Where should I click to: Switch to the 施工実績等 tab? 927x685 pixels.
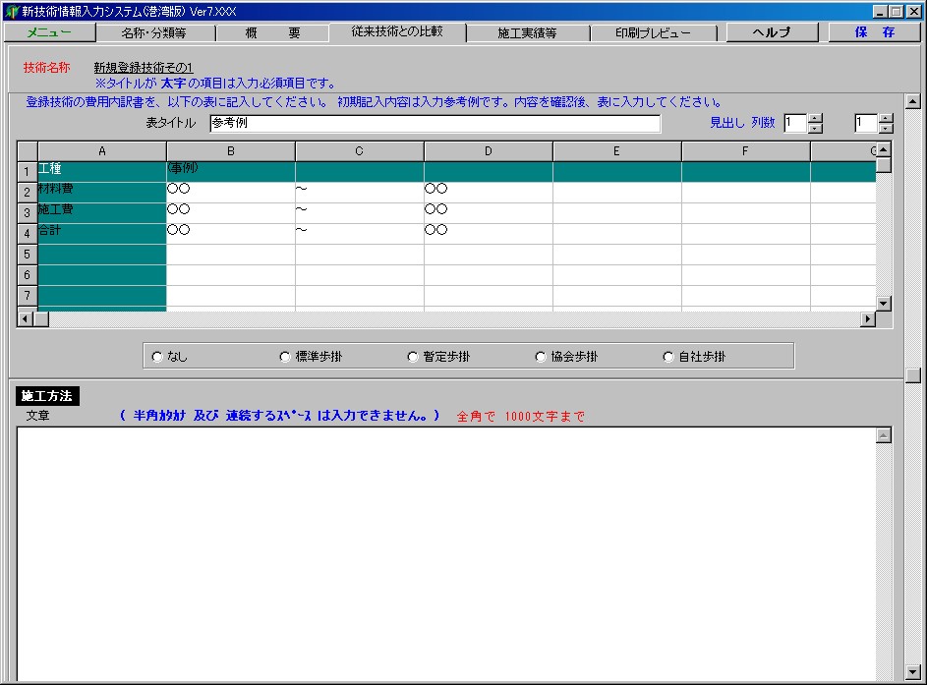point(527,32)
